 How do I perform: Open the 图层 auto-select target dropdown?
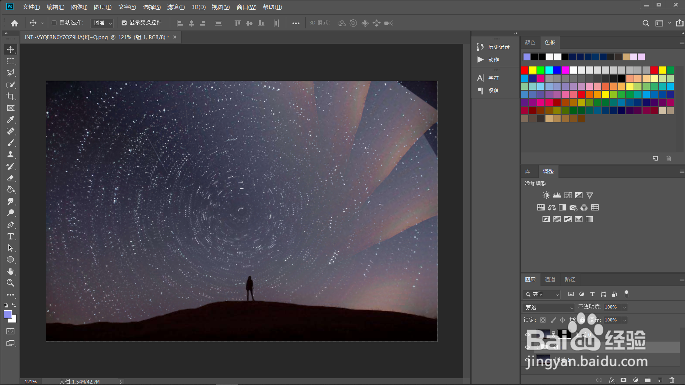[102, 23]
